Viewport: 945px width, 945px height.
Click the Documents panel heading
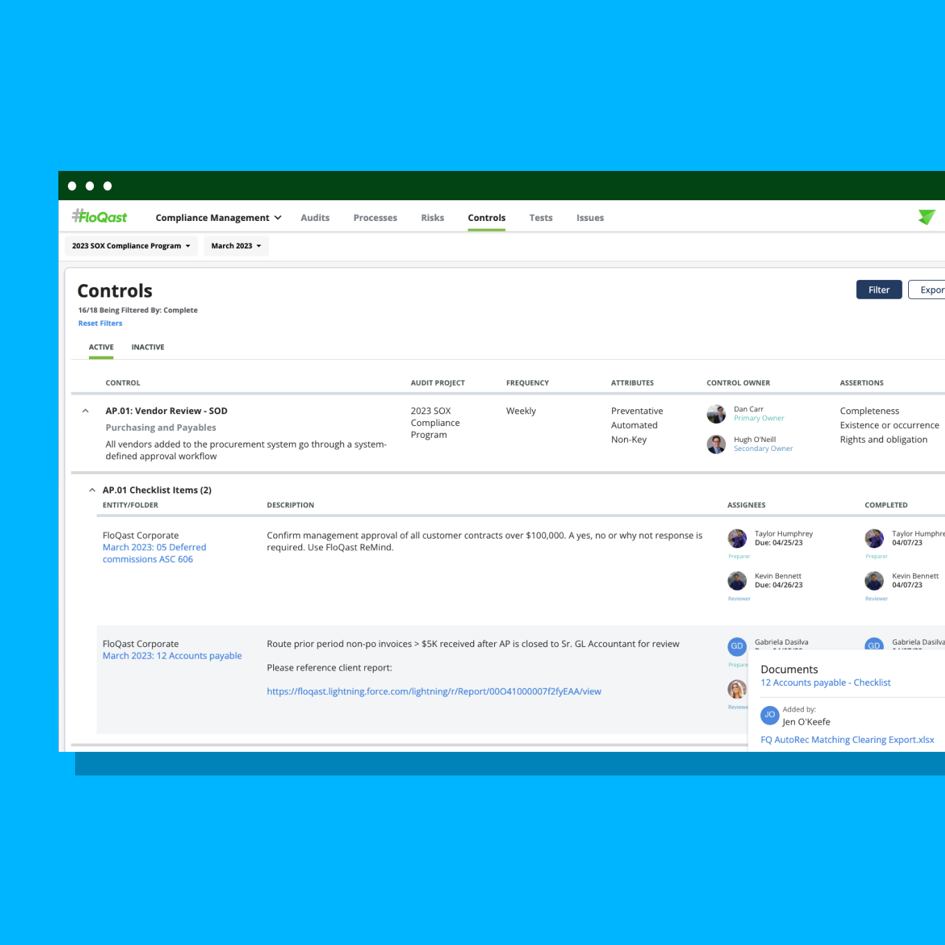789,669
